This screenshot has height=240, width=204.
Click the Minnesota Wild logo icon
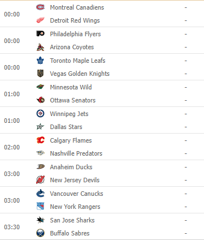coord(40,87)
